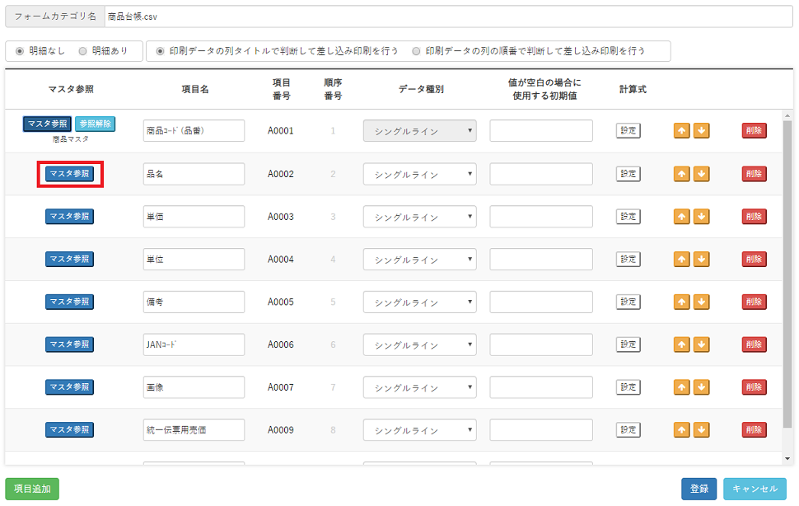Open the データ種別 dropdown for JANコード
799x506 pixels.
420,344
